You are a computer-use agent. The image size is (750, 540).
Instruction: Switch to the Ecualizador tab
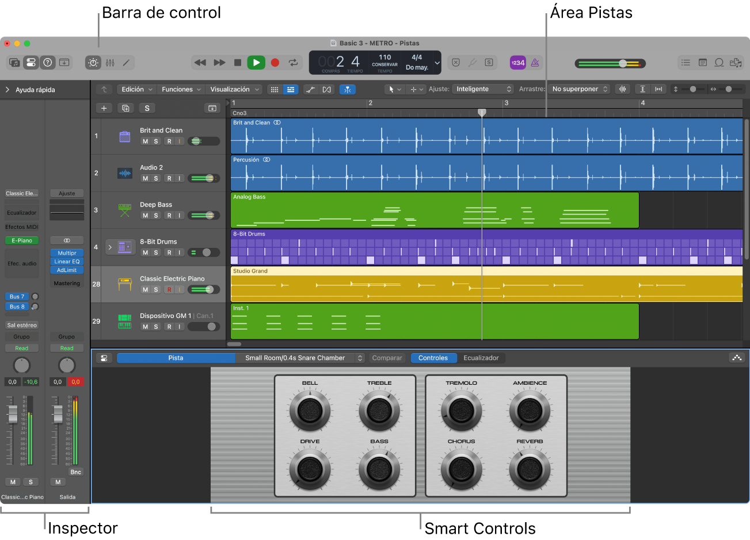[x=481, y=358]
